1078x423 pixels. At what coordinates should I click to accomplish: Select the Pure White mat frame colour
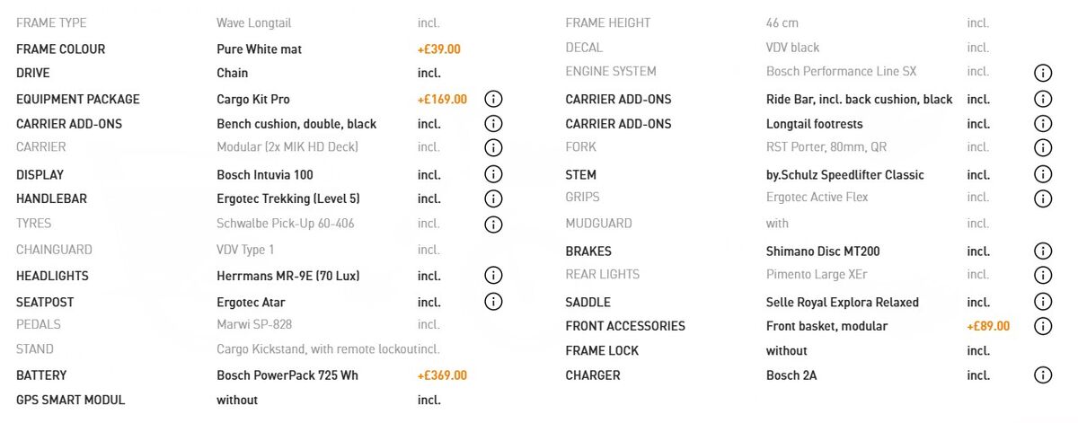point(259,49)
